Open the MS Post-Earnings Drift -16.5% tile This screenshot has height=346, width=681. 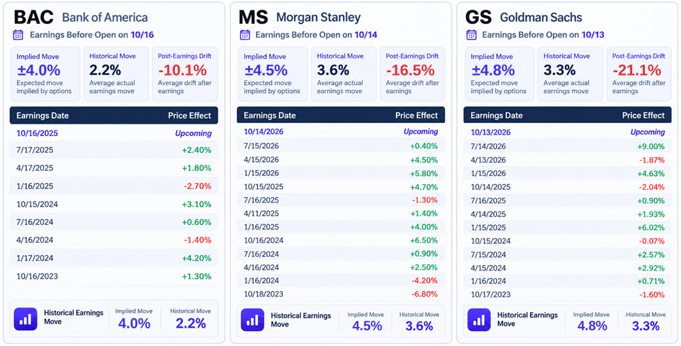pyautogui.click(x=412, y=74)
